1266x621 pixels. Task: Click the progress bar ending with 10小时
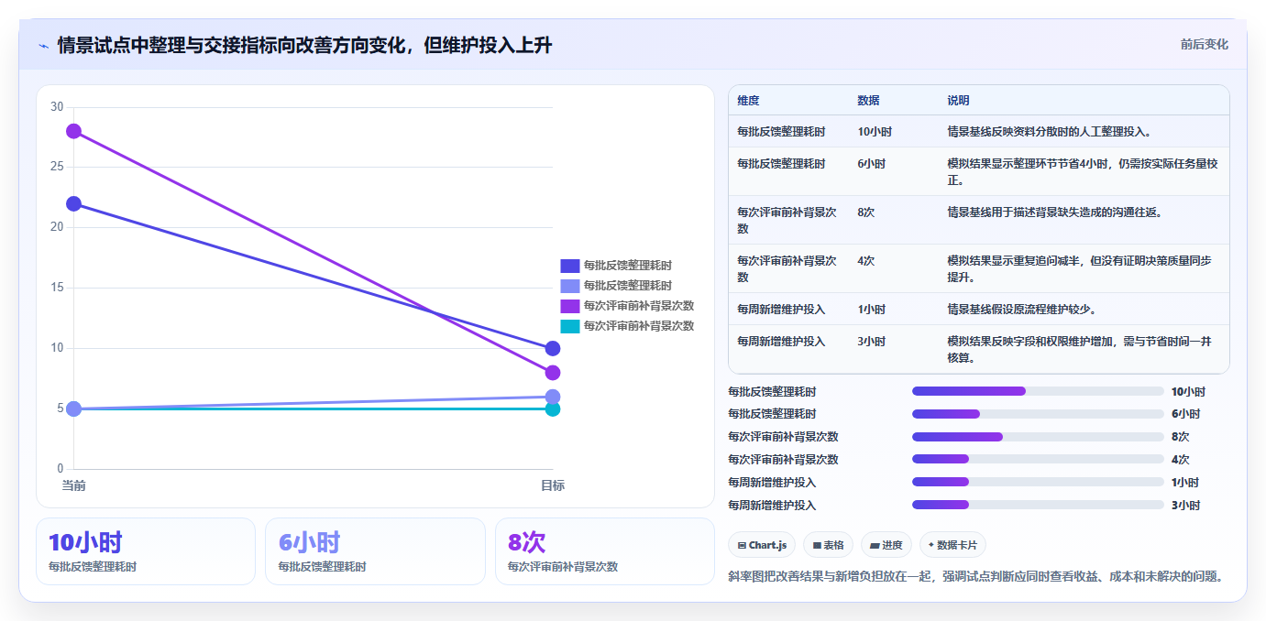[x=1038, y=391]
